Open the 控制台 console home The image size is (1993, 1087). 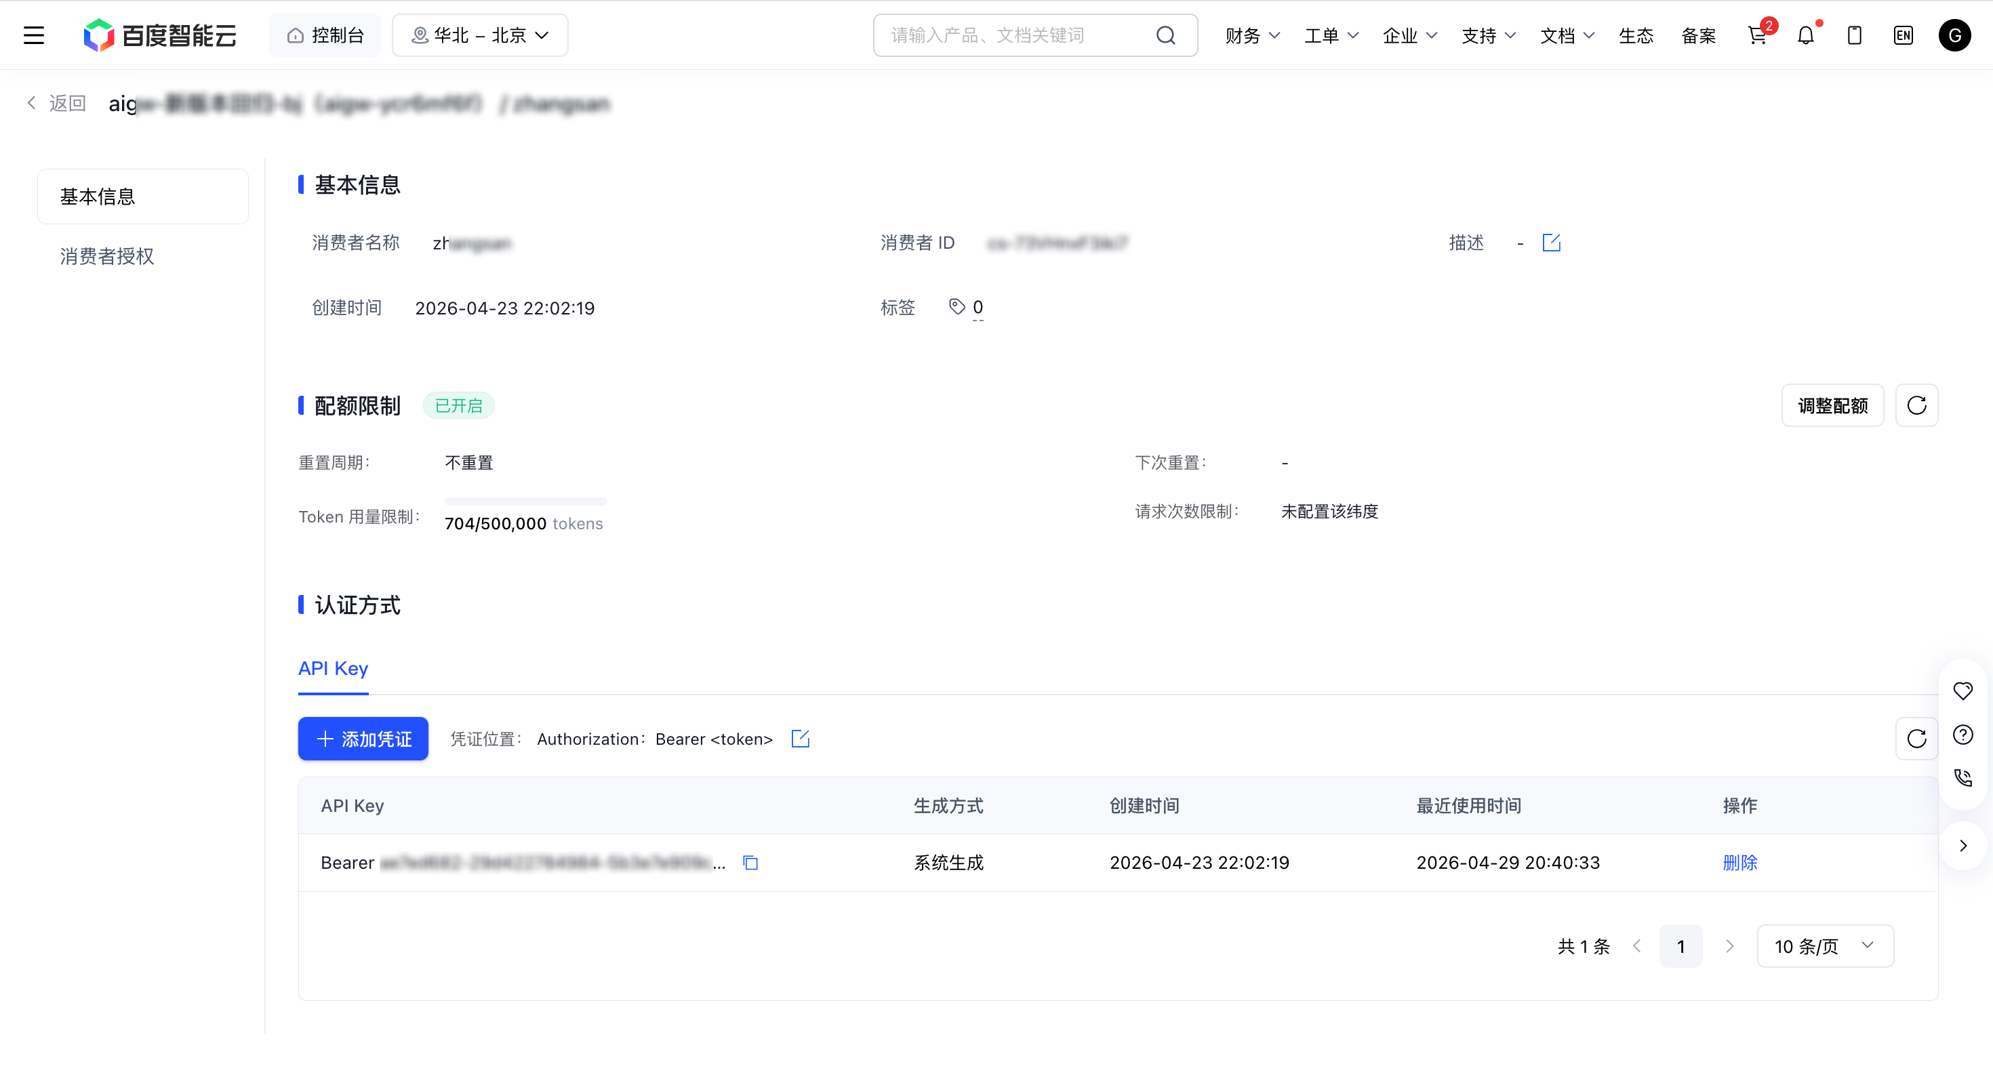pos(325,35)
